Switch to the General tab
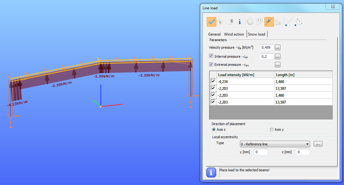This screenshot has width=344, height=185. click(214, 34)
